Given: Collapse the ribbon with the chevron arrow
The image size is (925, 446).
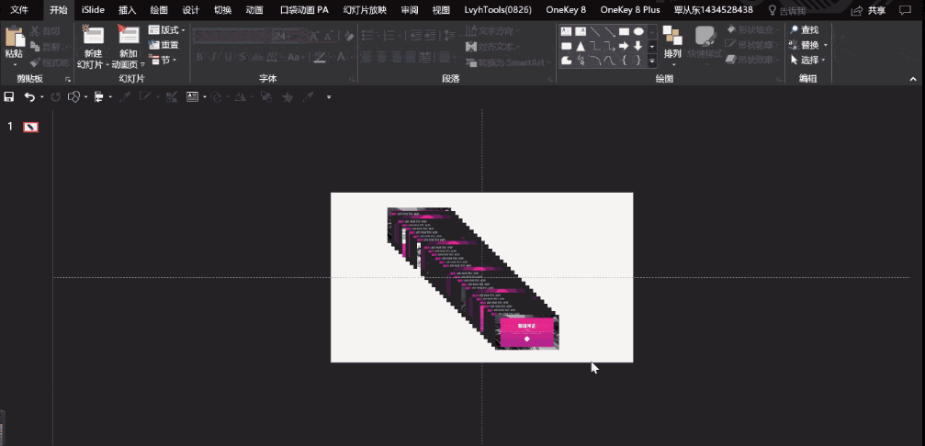Looking at the screenshot, I should click(x=914, y=80).
